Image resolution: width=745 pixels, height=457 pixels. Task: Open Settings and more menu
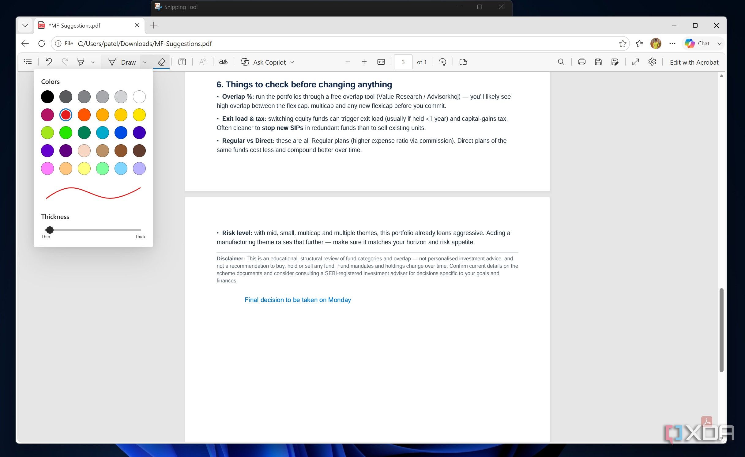click(672, 43)
